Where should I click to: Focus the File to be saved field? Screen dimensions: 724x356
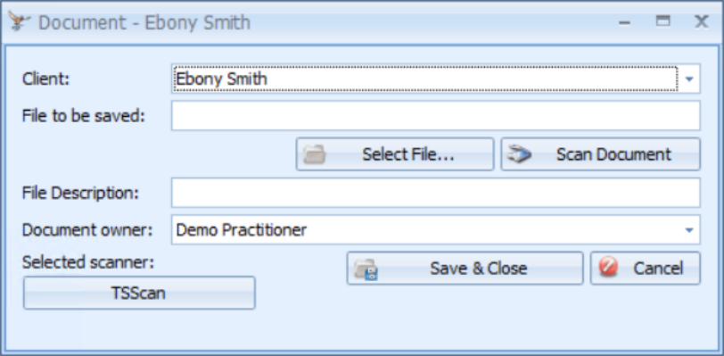tap(435, 116)
